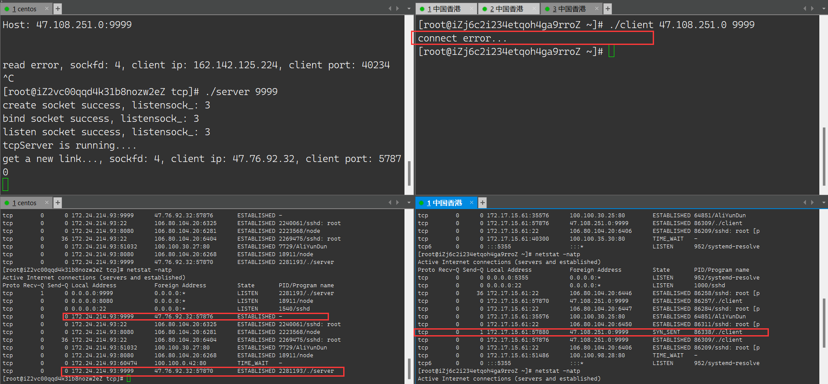Click foreign address '100.100.0.42:80'

[180, 363]
